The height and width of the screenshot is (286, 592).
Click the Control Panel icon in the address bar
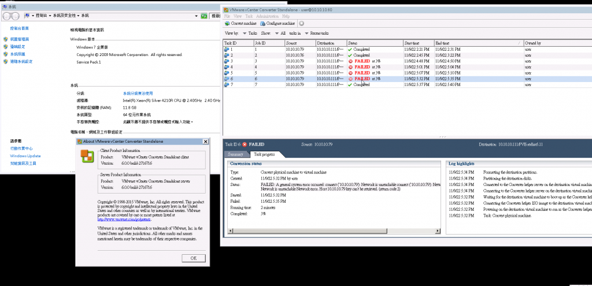tap(28, 16)
